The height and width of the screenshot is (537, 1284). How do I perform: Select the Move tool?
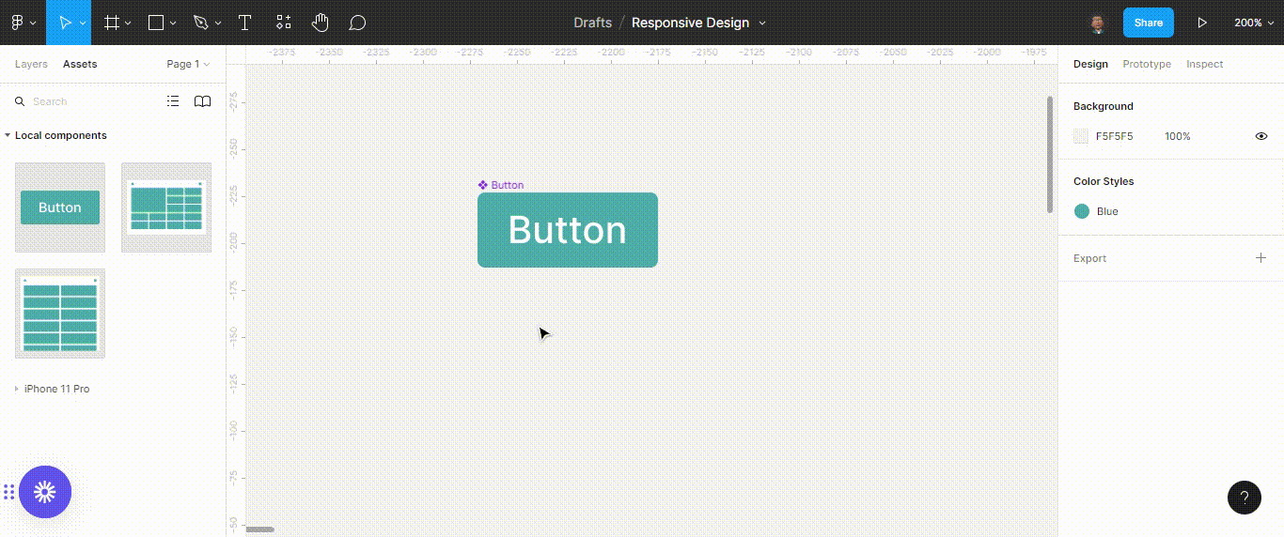click(65, 23)
